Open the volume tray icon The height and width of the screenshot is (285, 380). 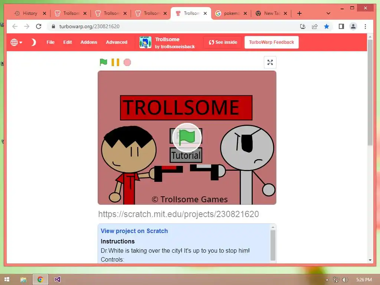(345, 280)
